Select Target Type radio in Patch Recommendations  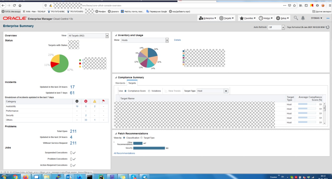pos(141,138)
